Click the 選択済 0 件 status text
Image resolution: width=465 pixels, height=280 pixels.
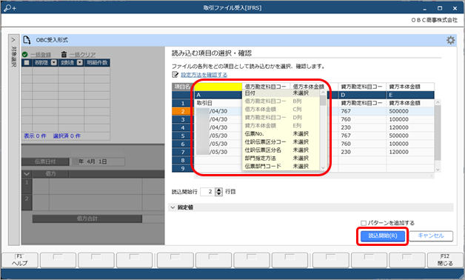pyautogui.click(x=67, y=136)
